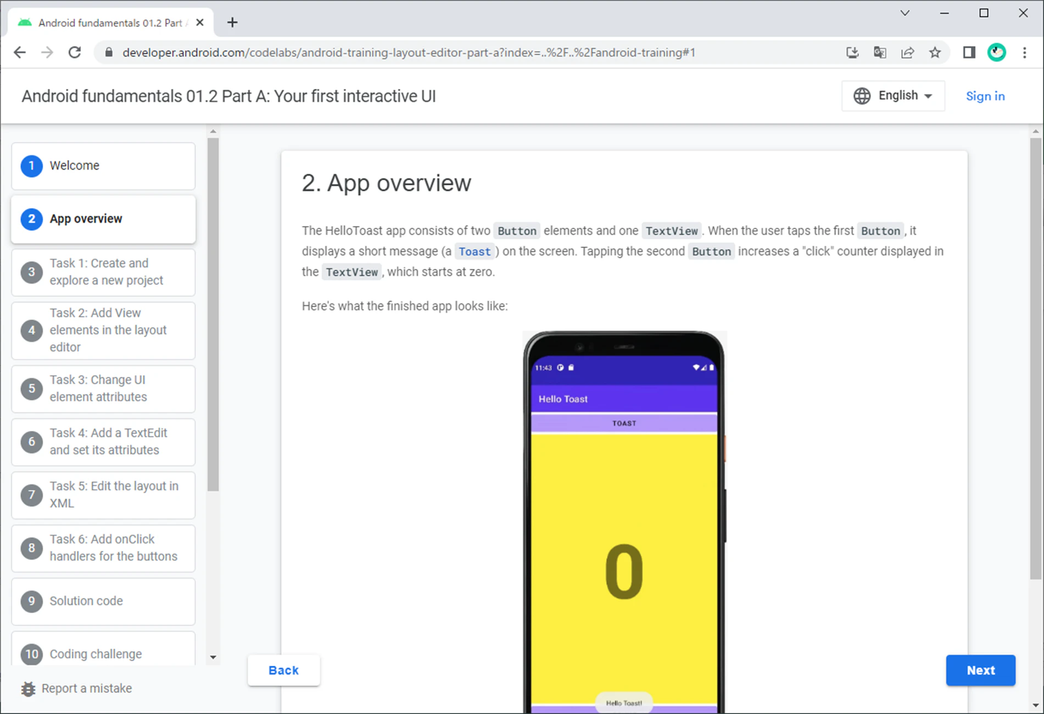The image size is (1044, 714).
Task: Open the translate page icon
Action: 880,53
